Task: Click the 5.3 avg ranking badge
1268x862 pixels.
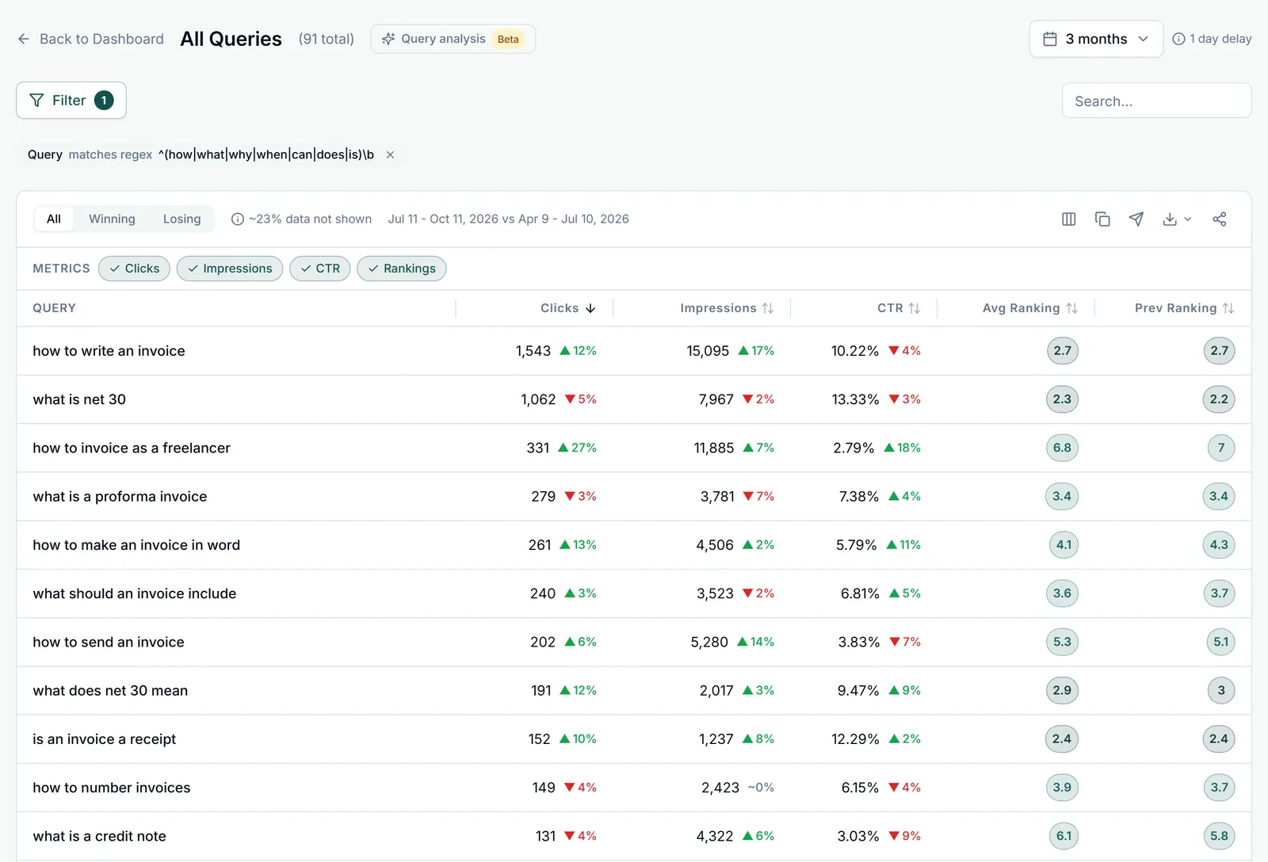Action: [x=1062, y=642]
